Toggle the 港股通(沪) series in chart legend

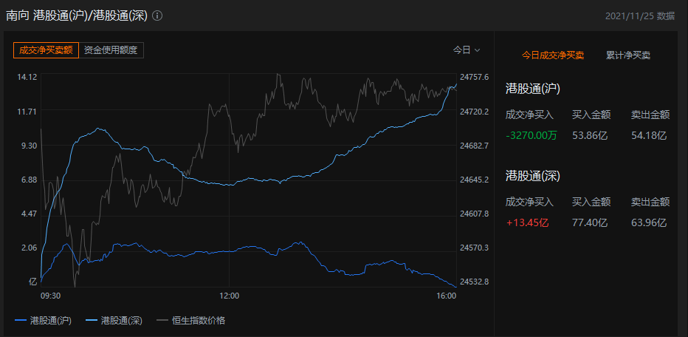click(43, 320)
